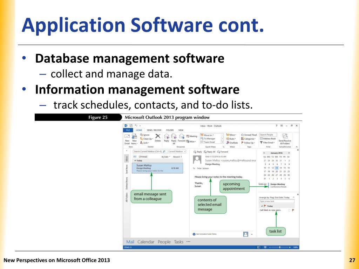
Task: Click the OneNote ribbon icon
Action: [x=232, y=143]
